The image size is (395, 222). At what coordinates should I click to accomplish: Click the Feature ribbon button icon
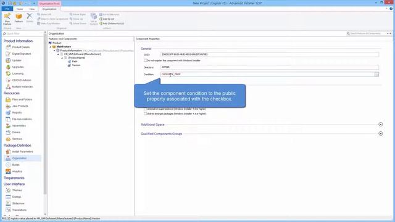coord(19,17)
